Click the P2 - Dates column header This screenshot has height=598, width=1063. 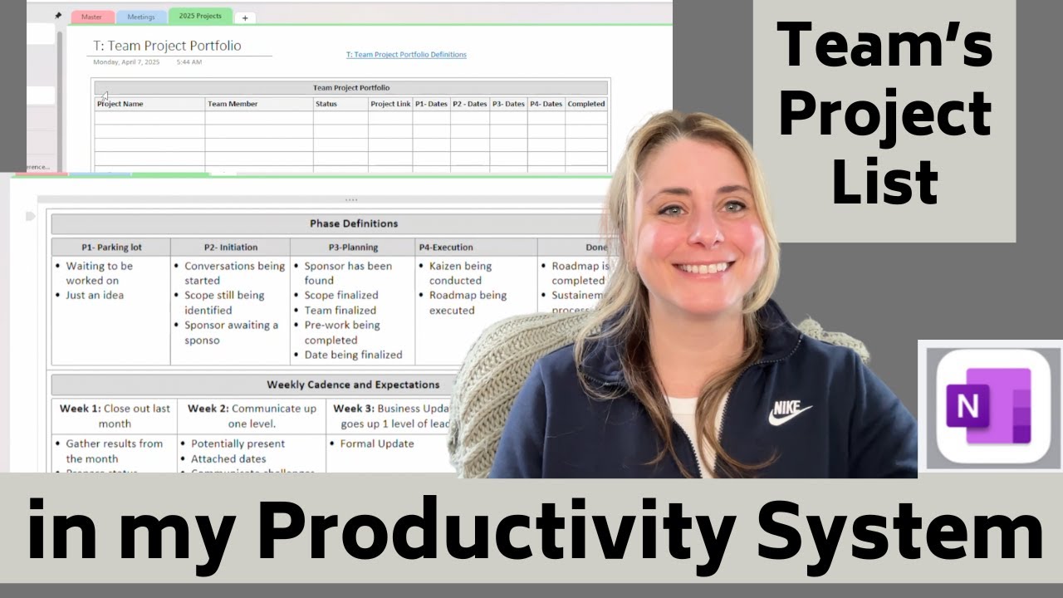click(470, 104)
